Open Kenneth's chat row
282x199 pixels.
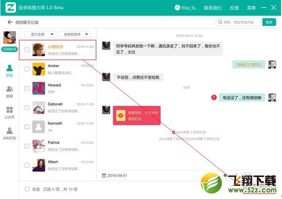(x=58, y=127)
